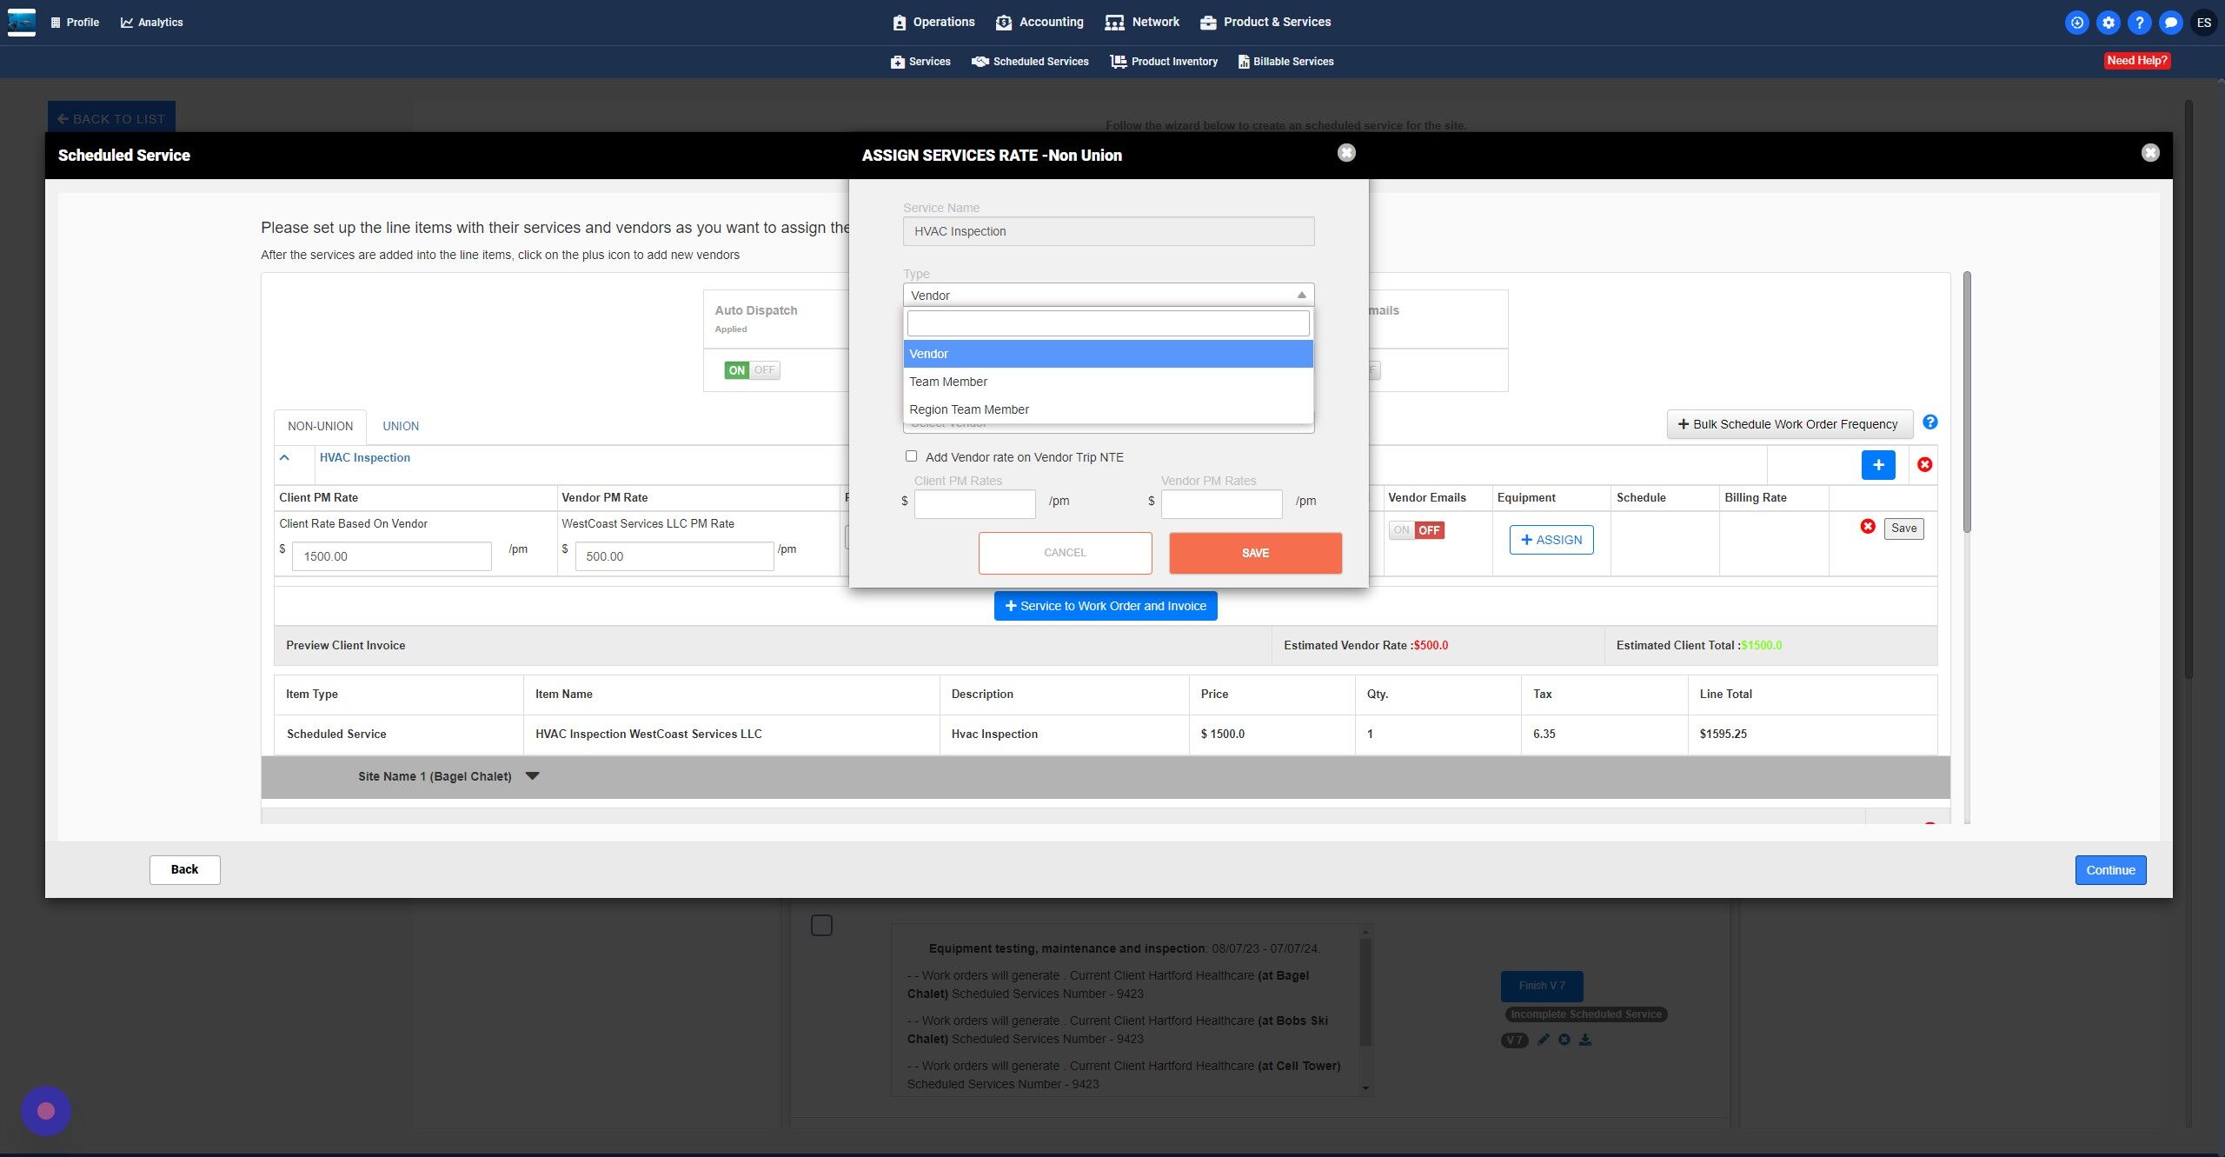Click the Vendor PM Rates input field
This screenshot has height=1157, width=2225.
(1220, 503)
